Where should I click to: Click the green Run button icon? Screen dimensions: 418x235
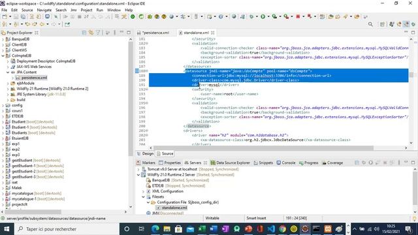(263, 16)
